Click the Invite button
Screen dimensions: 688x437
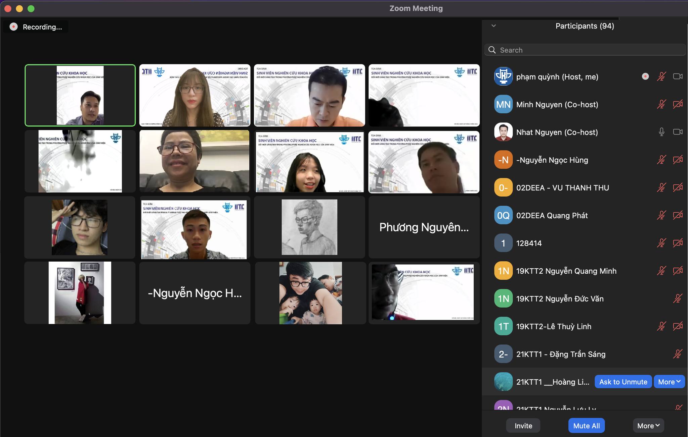pos(523,426)
